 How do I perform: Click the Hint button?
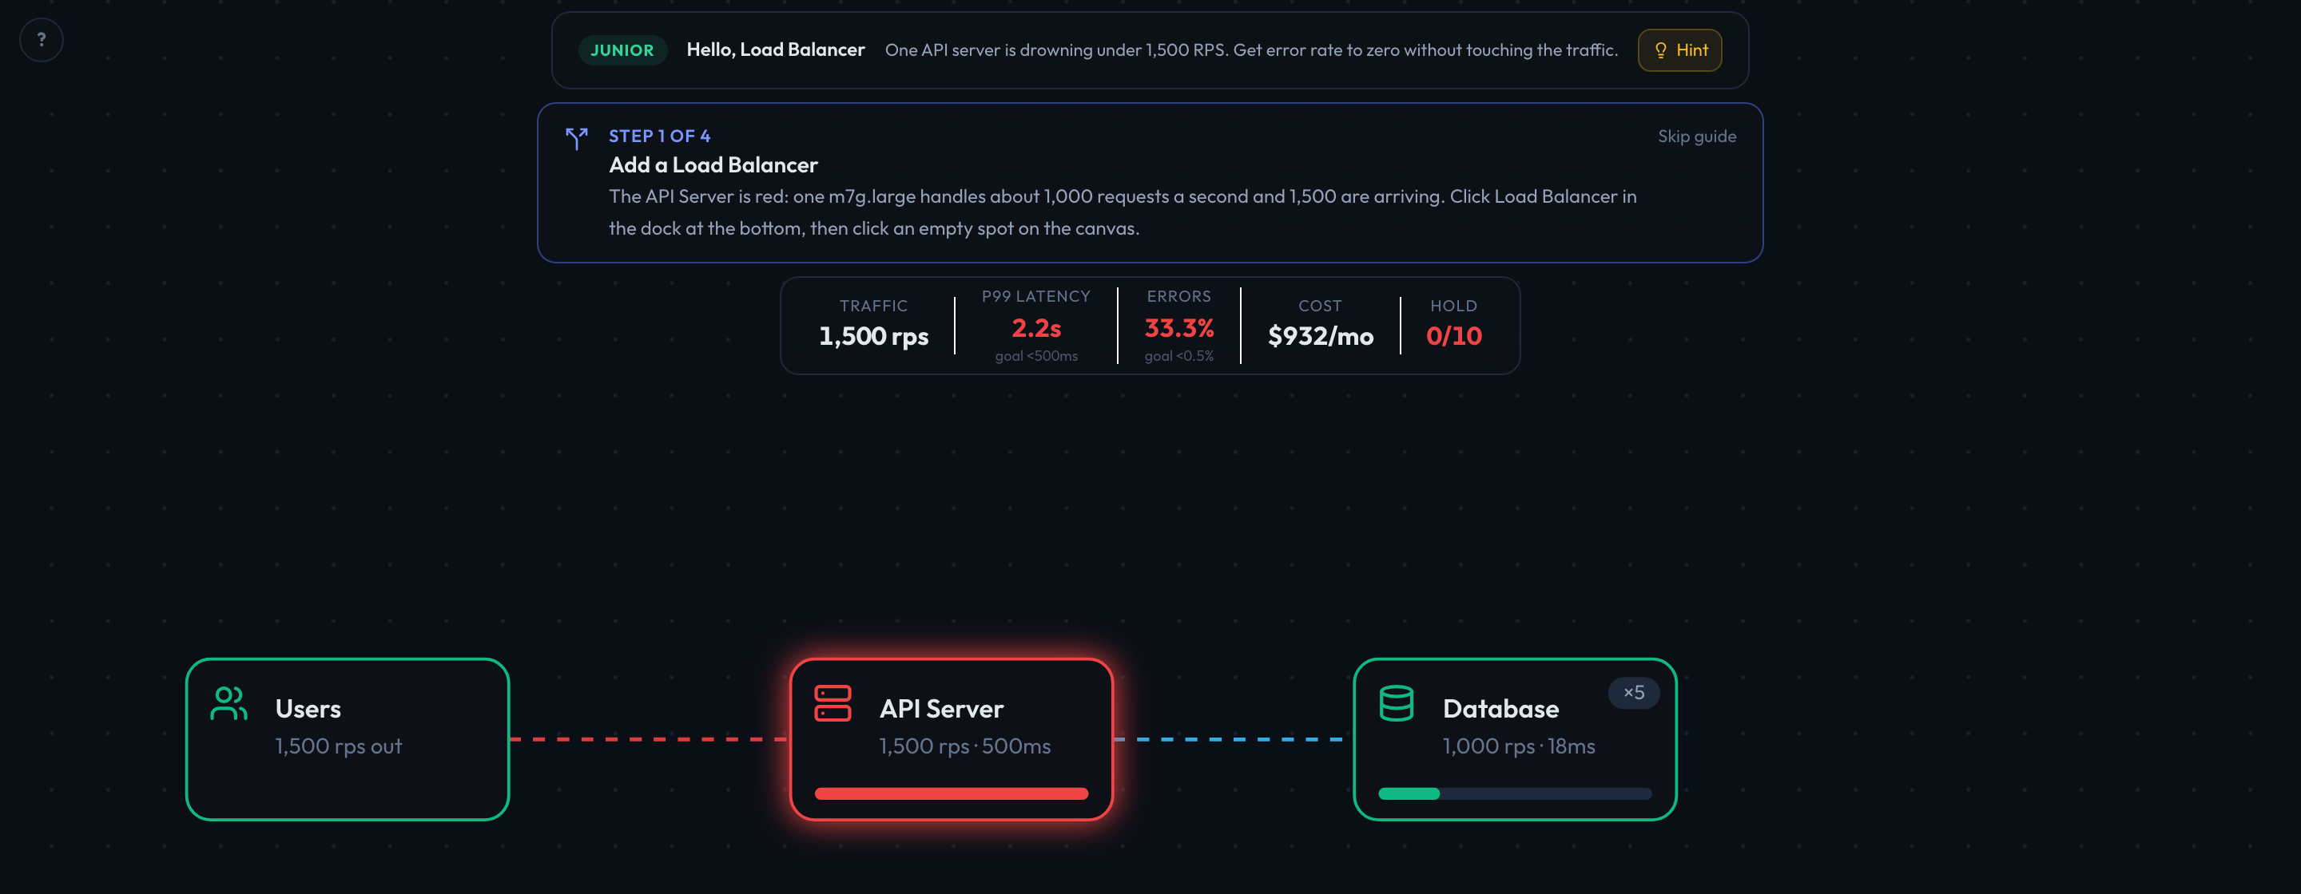(x=1679, y=50)
